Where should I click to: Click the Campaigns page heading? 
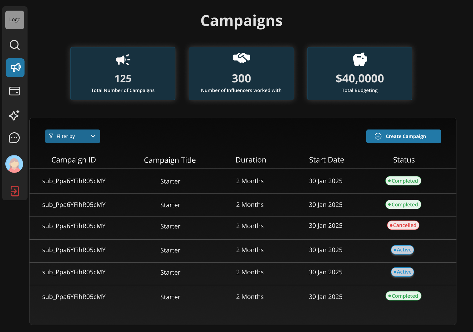click(242, 21)
